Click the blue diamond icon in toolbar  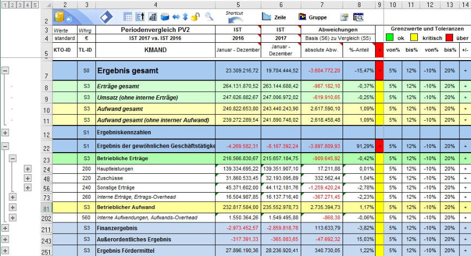(106, 17)
